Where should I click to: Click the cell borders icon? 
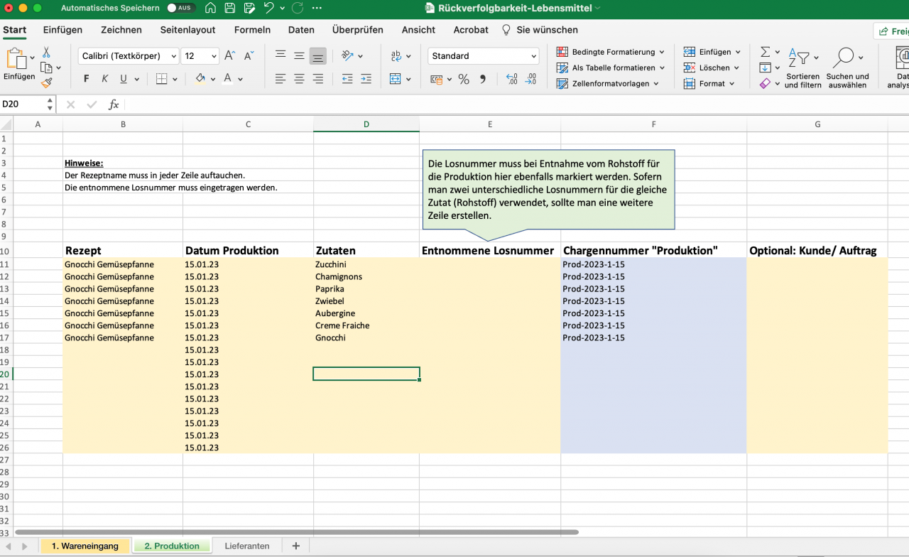(x=161, y=79)
